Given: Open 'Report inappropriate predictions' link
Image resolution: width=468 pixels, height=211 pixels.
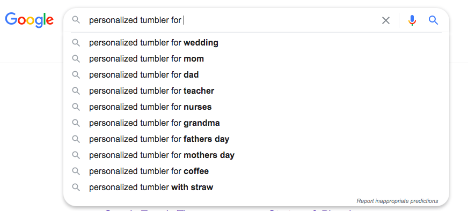Looking at the screenshot, I should [x=397, y=201].
